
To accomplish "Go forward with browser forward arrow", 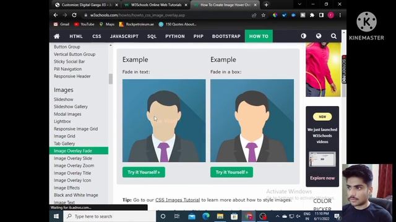I will click(x=65, y=15).
